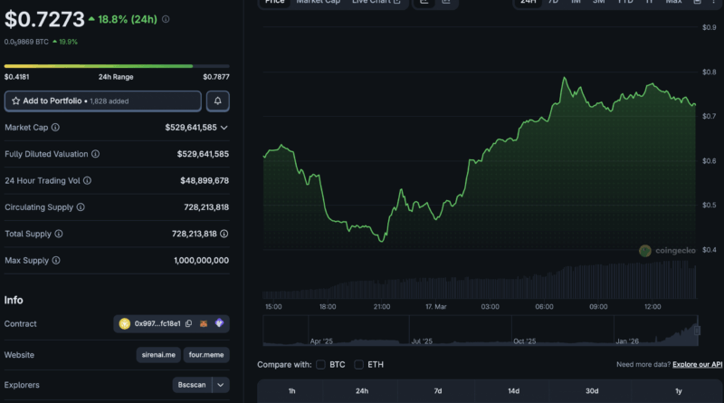Open the Explorers dropdown arrow
Viewport: 724px width, 403px height.
(x=220, y=385)
